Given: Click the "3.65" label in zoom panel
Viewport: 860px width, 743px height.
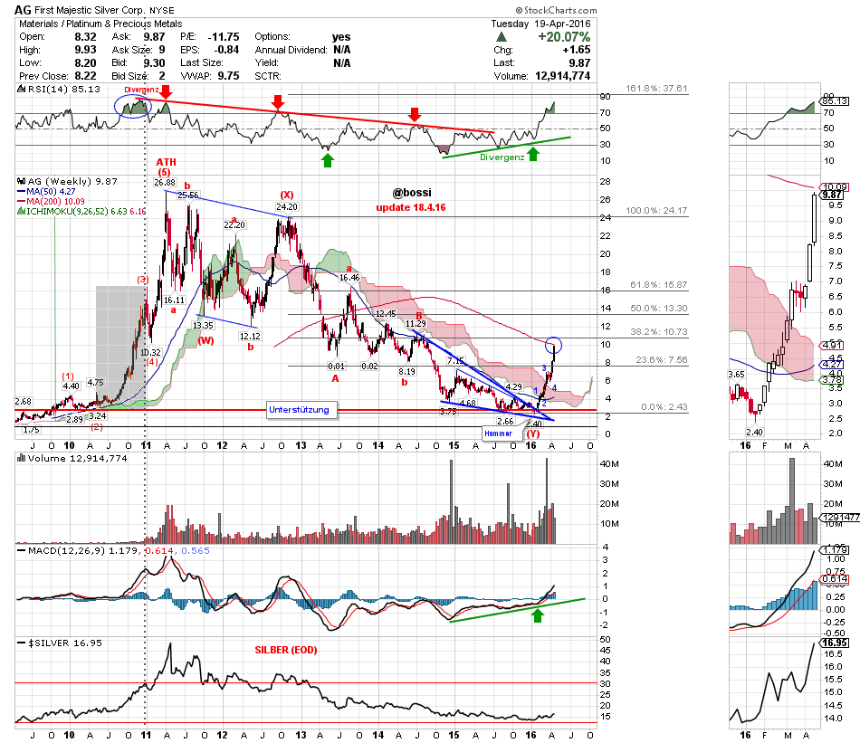Looking at the screenshot, I should point(737,375).
